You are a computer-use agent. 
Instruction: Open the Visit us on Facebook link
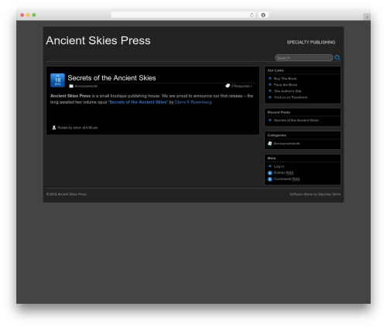point(290,97)
